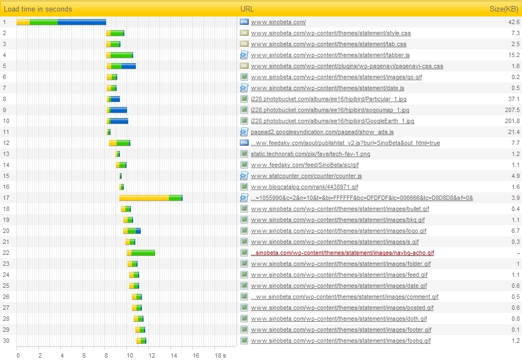Viewport: 522px width, 362px height.
Task: Click the image icon beside blogcatalog 4438971.gif
Action: coord(244,186)
